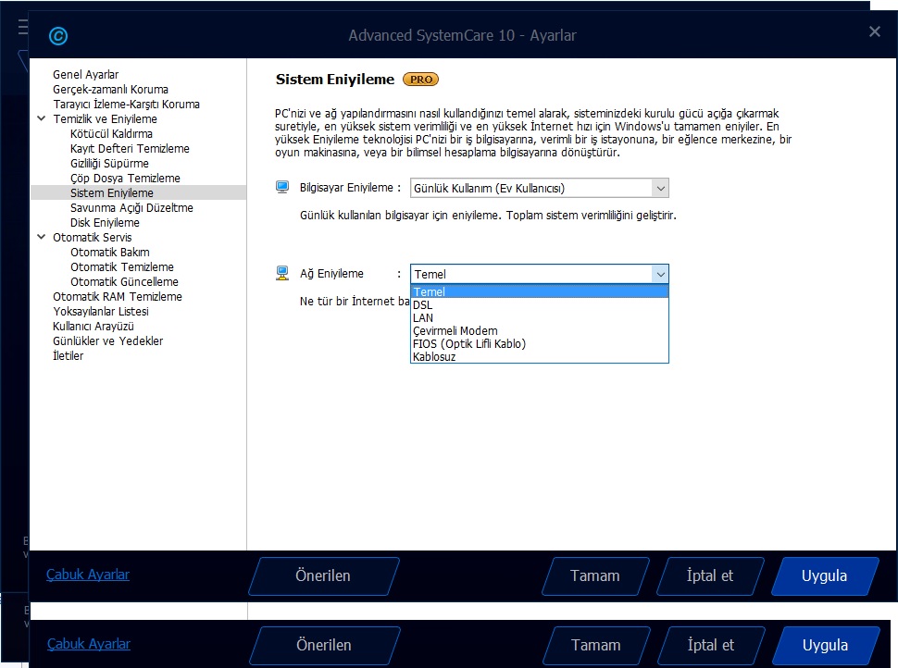Collapse the Temizlik ve Eniyileme tree chevron
The width and height of the screenshot is (898, 668).
pyautogui.click(x=42, y=118)
